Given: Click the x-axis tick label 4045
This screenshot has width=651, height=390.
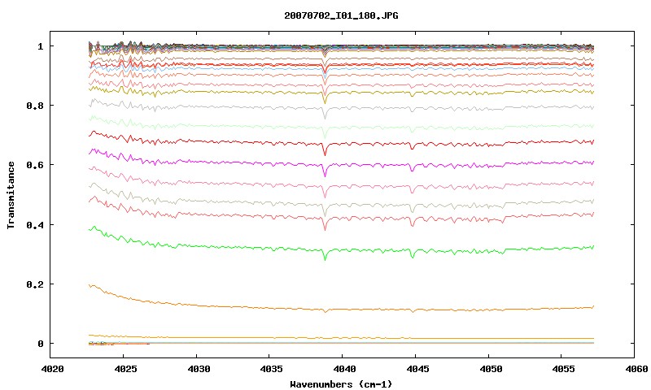Looking at the screenshot, I should 417,368.
